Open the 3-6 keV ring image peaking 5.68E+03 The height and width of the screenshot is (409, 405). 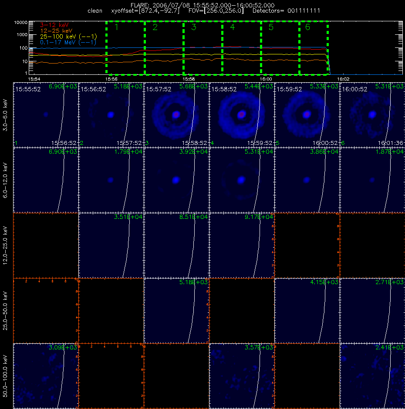click(x=176, y=115)
